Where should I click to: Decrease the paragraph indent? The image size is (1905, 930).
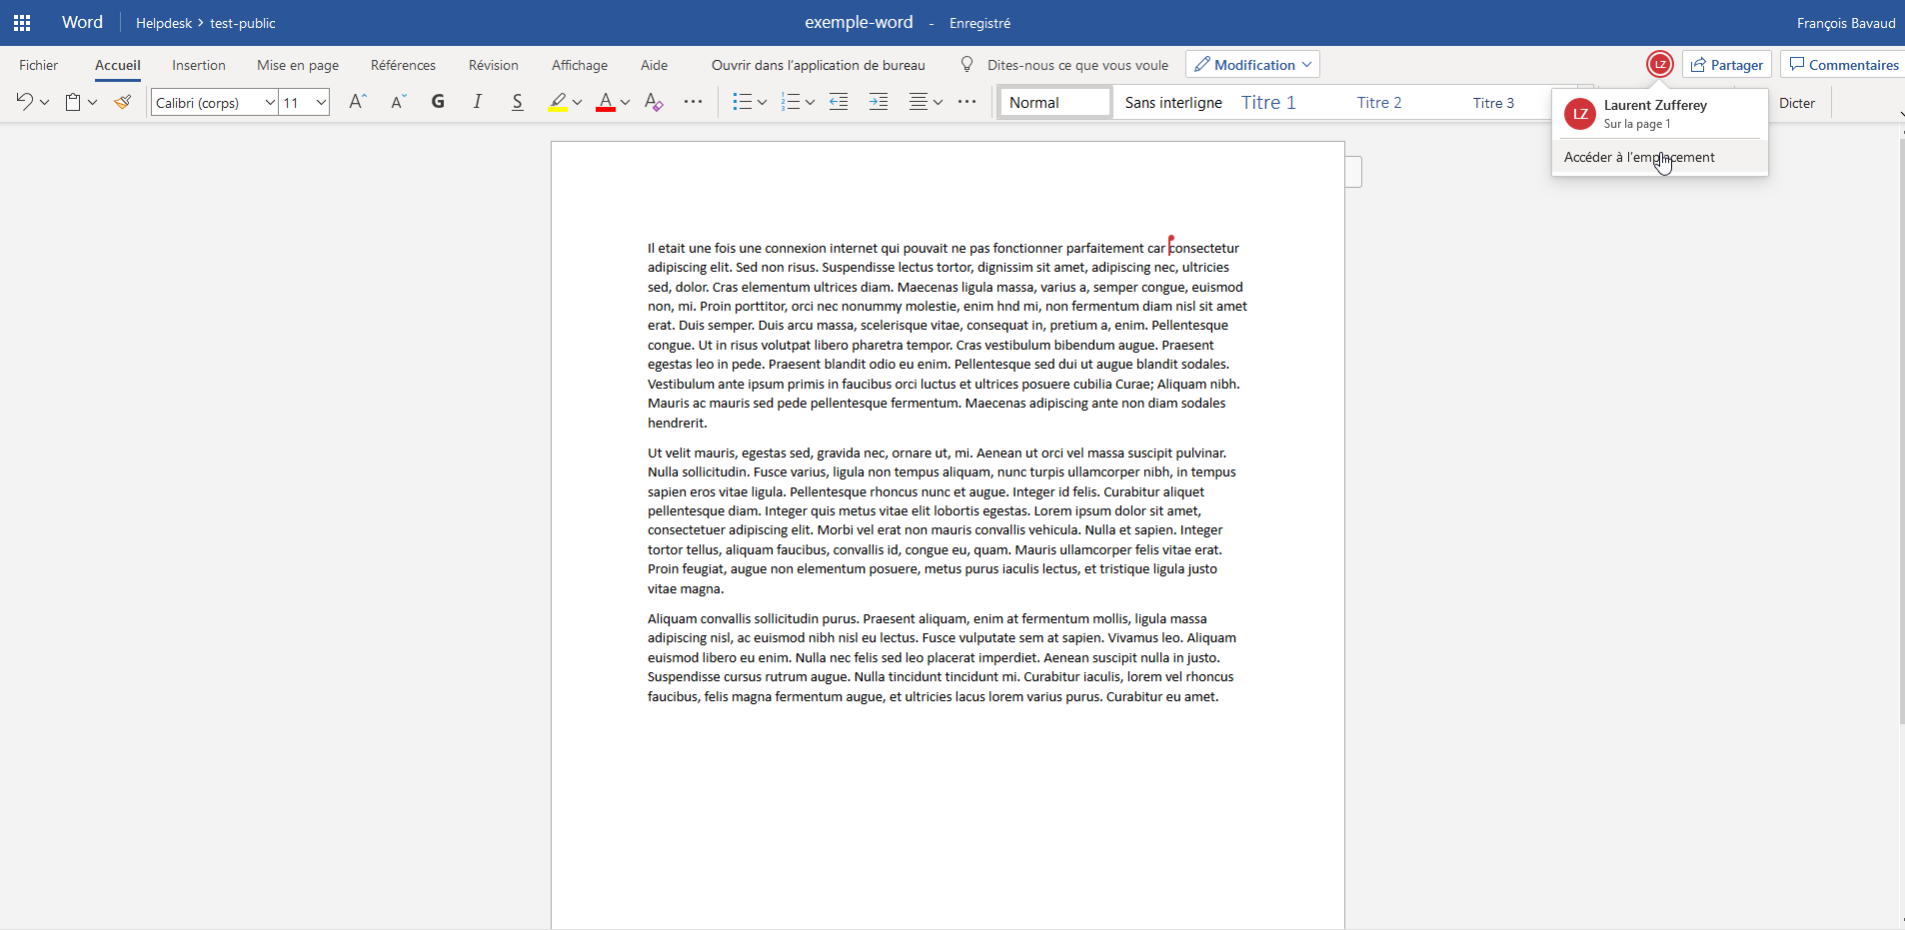[839, 102]
